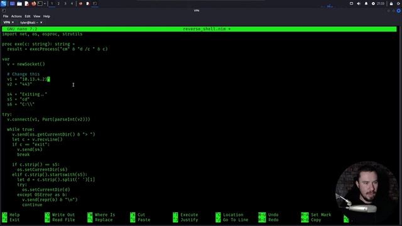Open the Edit menu
402x226 pixels.
(28, 16)
